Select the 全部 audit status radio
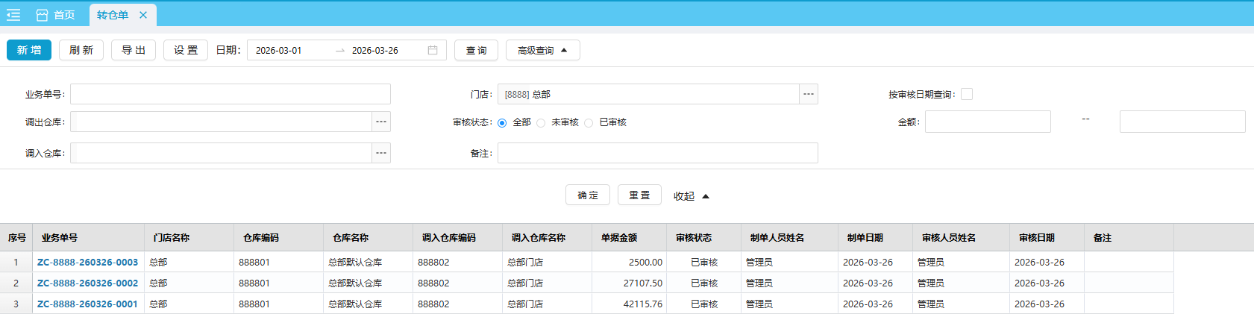This screenshot has height=320, width=1254. (x=502, y=123)
